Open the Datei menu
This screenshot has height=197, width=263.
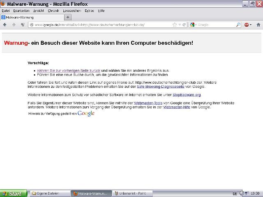(x=6, y=11)
